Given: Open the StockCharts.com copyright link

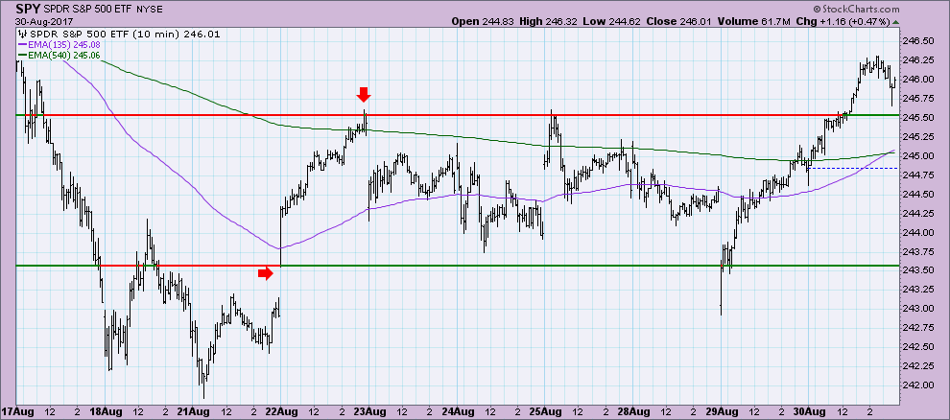Looking at the screenshot, I should tap(856, 9).
